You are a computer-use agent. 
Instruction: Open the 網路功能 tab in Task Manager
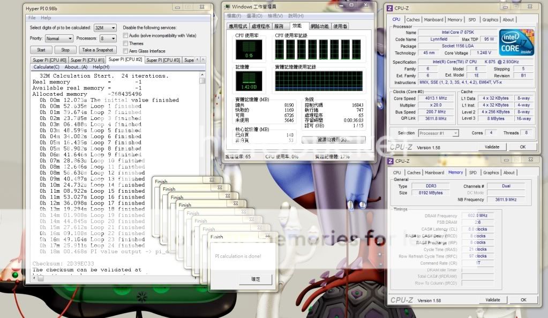[x=320, y=26]
